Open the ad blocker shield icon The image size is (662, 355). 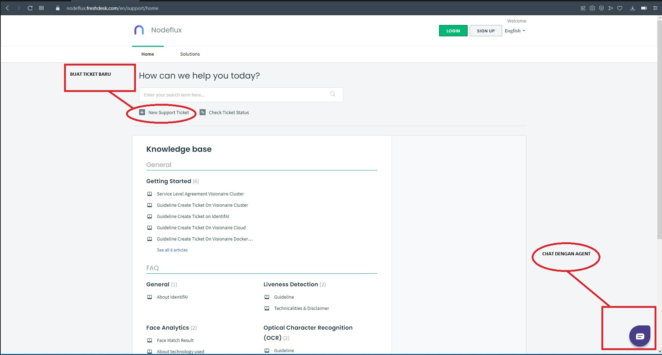601,8
